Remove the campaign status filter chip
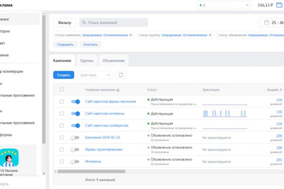 (131, 35)
